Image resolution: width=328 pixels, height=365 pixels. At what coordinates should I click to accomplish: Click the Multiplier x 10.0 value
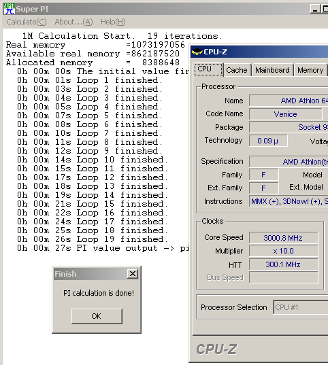tap(283, 251)
